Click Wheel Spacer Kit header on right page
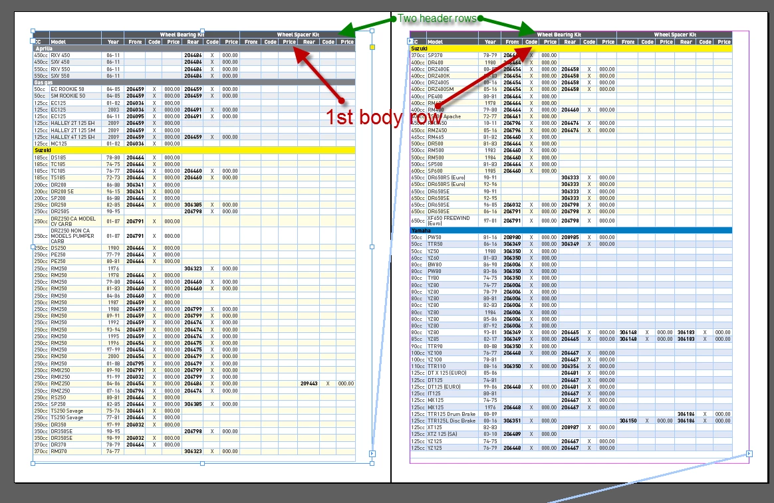774x503 pixels. click(675, 35)
